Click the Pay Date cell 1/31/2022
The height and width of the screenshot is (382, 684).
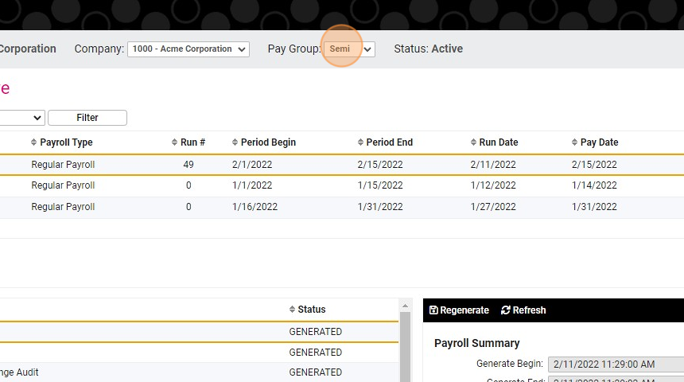(x=594, y=206)
